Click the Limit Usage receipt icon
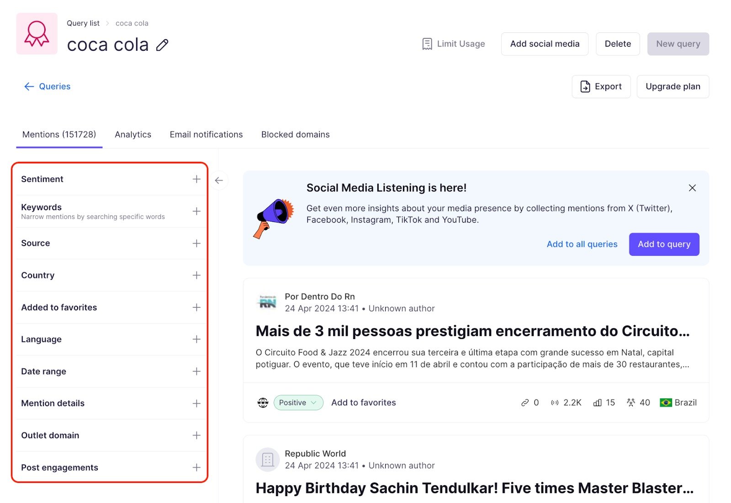The width and height of the screenshot is (731, 503). pyautogui.click(x=427, y=44)
